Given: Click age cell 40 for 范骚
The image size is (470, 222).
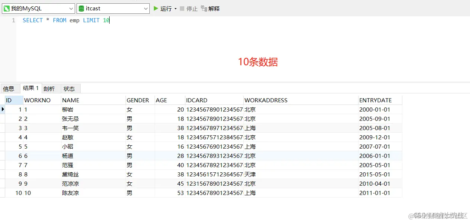Looking at the screenshot, I should click(170, 165).
